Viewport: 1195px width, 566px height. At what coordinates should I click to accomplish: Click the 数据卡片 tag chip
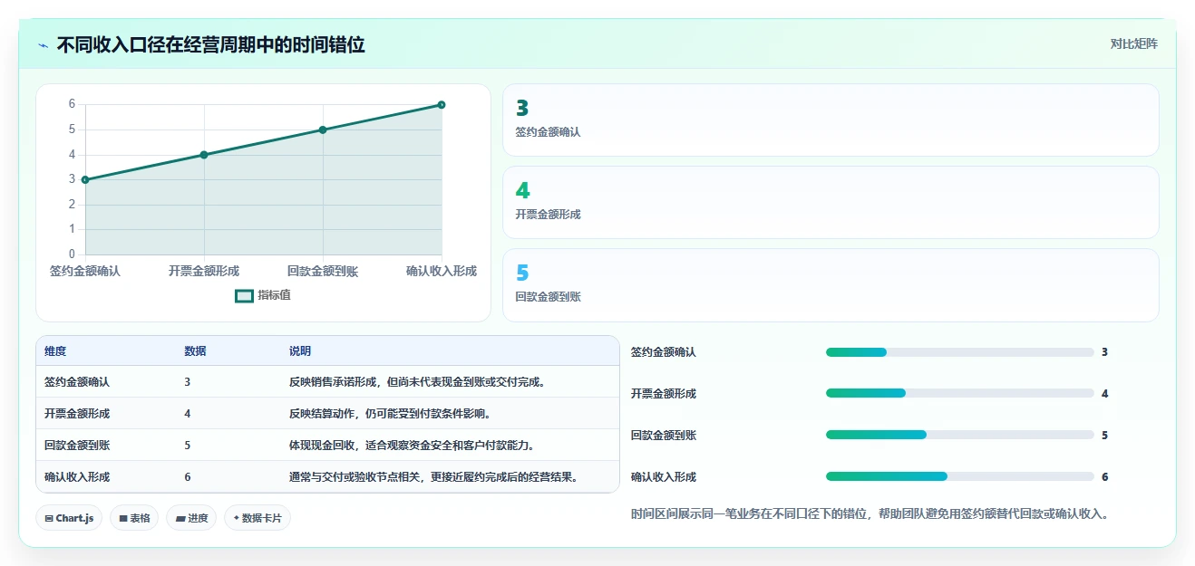257,518
